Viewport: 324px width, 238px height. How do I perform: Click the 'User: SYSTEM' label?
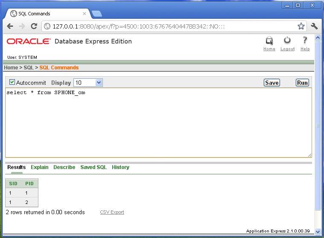point(22,57)
